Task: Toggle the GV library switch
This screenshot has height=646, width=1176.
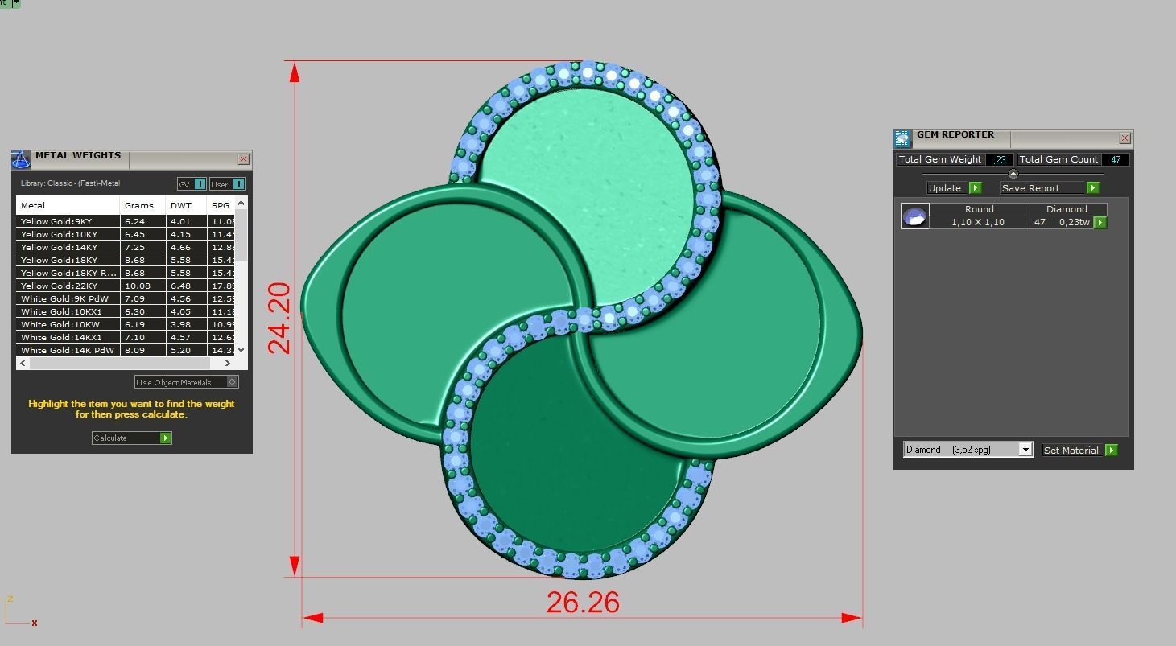Action: coord(200,184)
